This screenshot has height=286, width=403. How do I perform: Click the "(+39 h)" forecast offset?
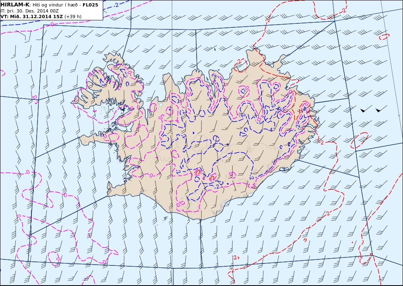tap(73, 17)
